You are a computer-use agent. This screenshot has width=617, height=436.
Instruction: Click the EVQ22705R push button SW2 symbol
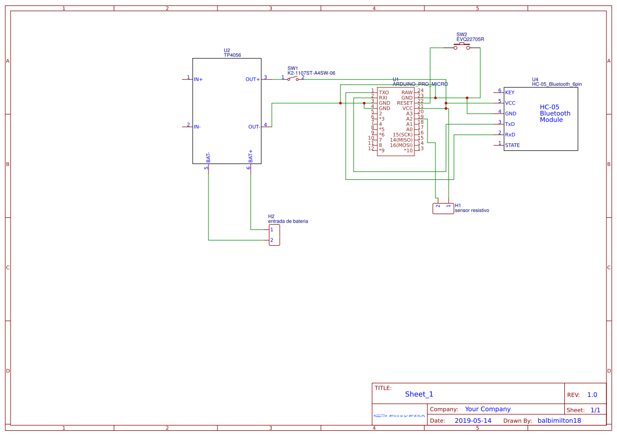click(x=462, y=45)
